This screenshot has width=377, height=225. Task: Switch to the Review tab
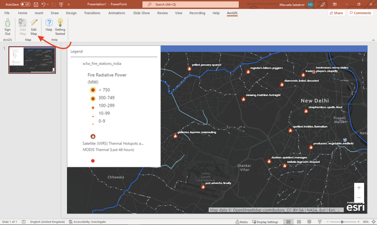[x=162, y=13]
